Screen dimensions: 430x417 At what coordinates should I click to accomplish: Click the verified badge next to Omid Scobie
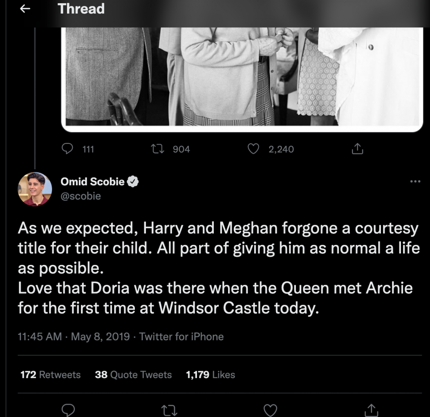134,182
